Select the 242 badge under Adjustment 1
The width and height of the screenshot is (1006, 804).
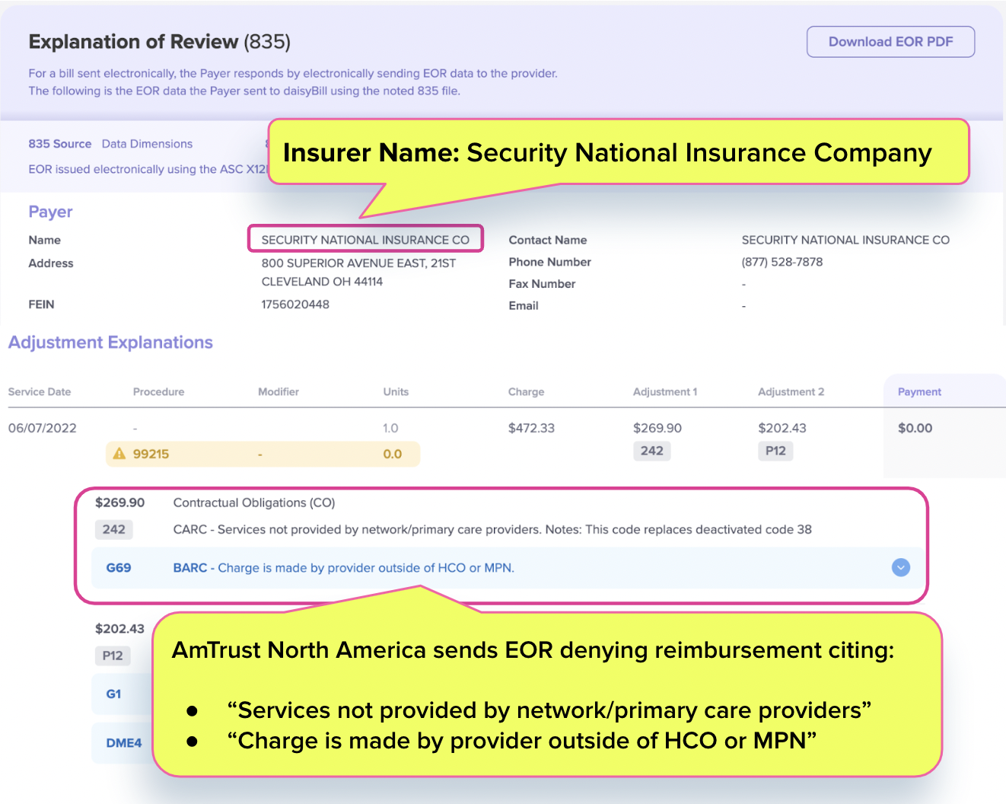tap(651, 451)
